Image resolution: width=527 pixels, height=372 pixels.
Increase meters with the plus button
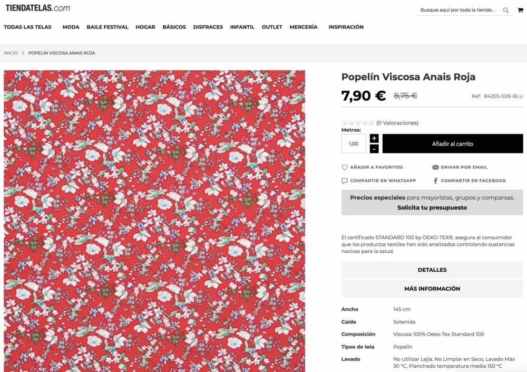pos(374,138)
